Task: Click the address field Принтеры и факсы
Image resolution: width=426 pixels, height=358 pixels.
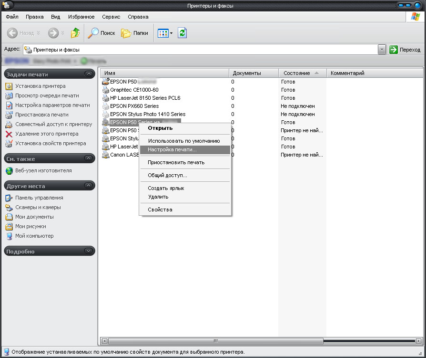Action: point(201,50)
